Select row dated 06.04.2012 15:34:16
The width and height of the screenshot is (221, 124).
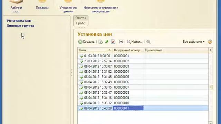point(143,98)
